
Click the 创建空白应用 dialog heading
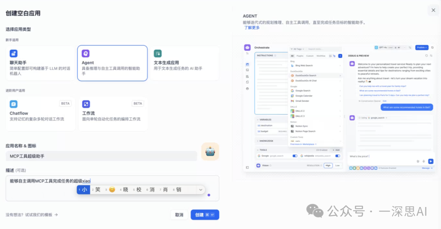click(23, 13)
